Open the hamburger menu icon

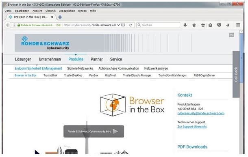coord(238,25)
